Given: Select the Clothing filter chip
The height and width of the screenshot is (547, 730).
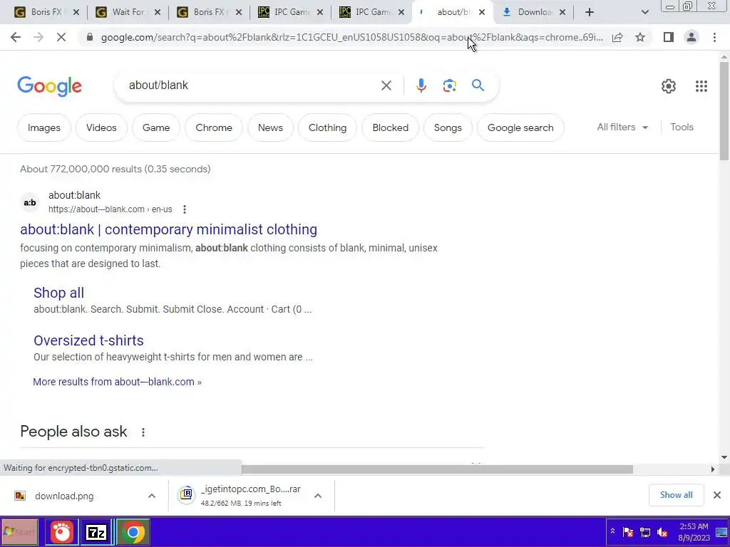Looking at the screenshot, I should tap(327, 128).
